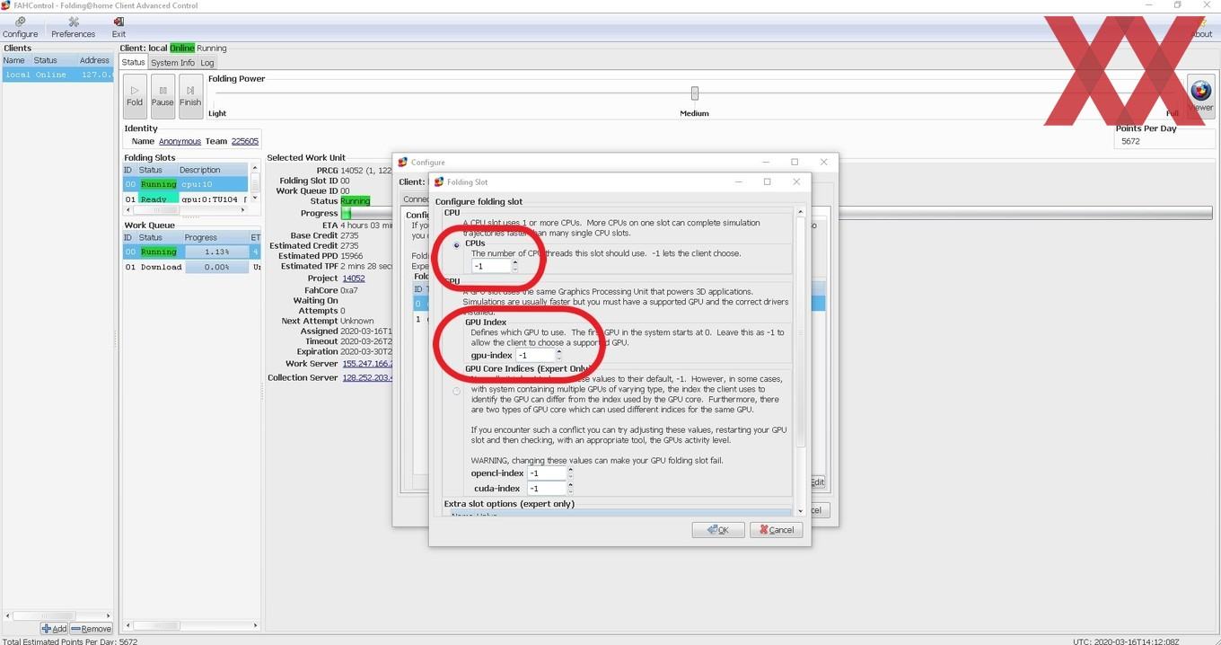Launch the Viewer icon button

(1200, 94)
